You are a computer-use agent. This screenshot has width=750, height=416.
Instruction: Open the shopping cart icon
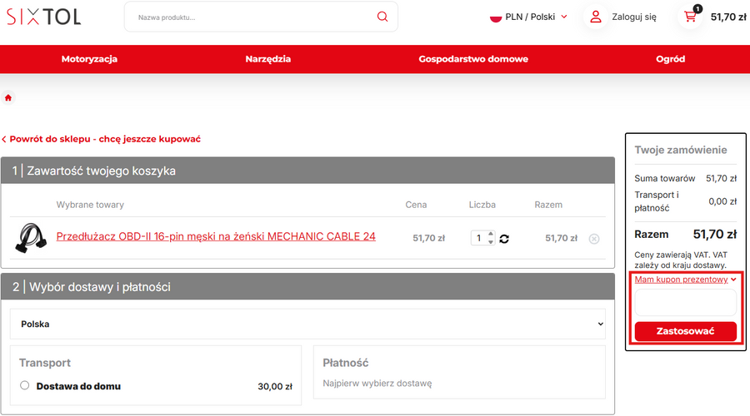pos(690,17)
